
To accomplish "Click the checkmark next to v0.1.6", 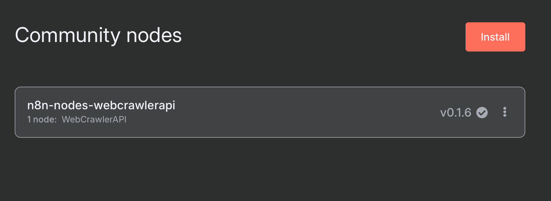I will coord(482,113).
